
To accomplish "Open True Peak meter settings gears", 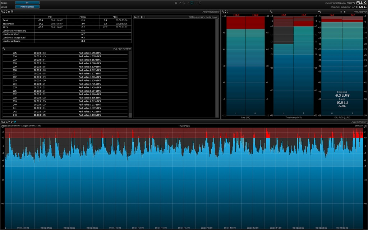I will click(x=271, y=11).
